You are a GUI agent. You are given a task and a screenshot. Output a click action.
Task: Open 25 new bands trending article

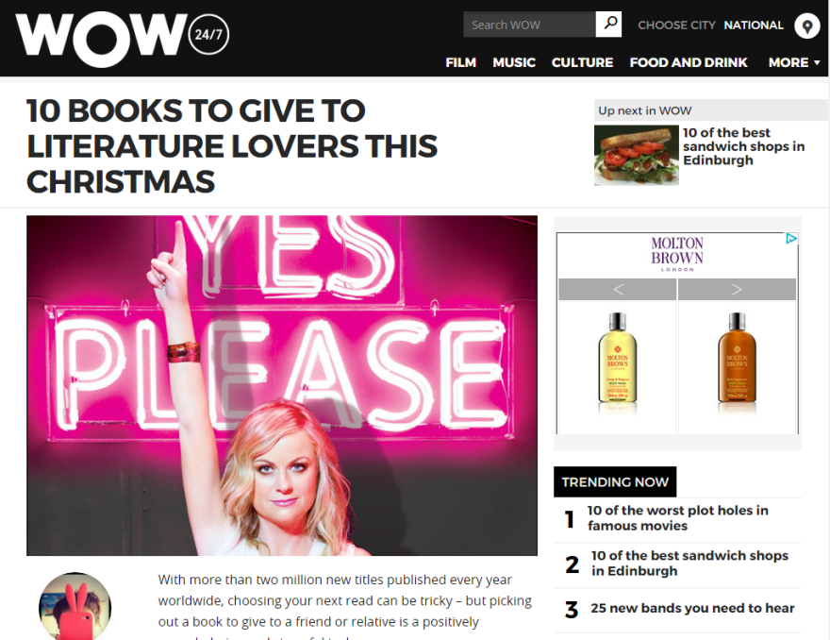click(x=692, y=608)
